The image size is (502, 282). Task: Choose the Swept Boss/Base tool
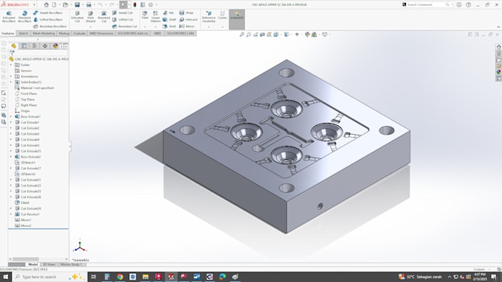[x=48, y=13]
